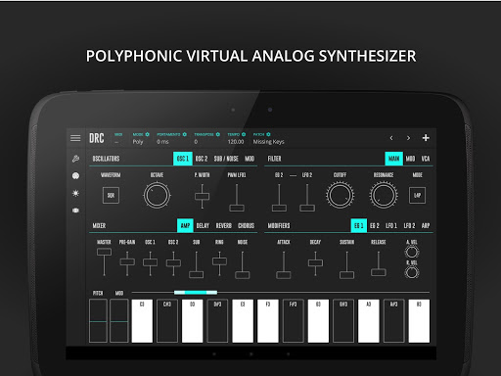Open the Tempo settings gear icon
This screenshot has height=376, width=501.
244,134
